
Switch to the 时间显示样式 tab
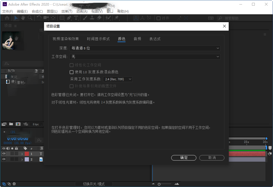click(98, 39)
